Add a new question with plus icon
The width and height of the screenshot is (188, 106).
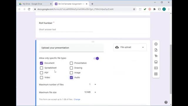pyautogui.click(x=156, y=44)
